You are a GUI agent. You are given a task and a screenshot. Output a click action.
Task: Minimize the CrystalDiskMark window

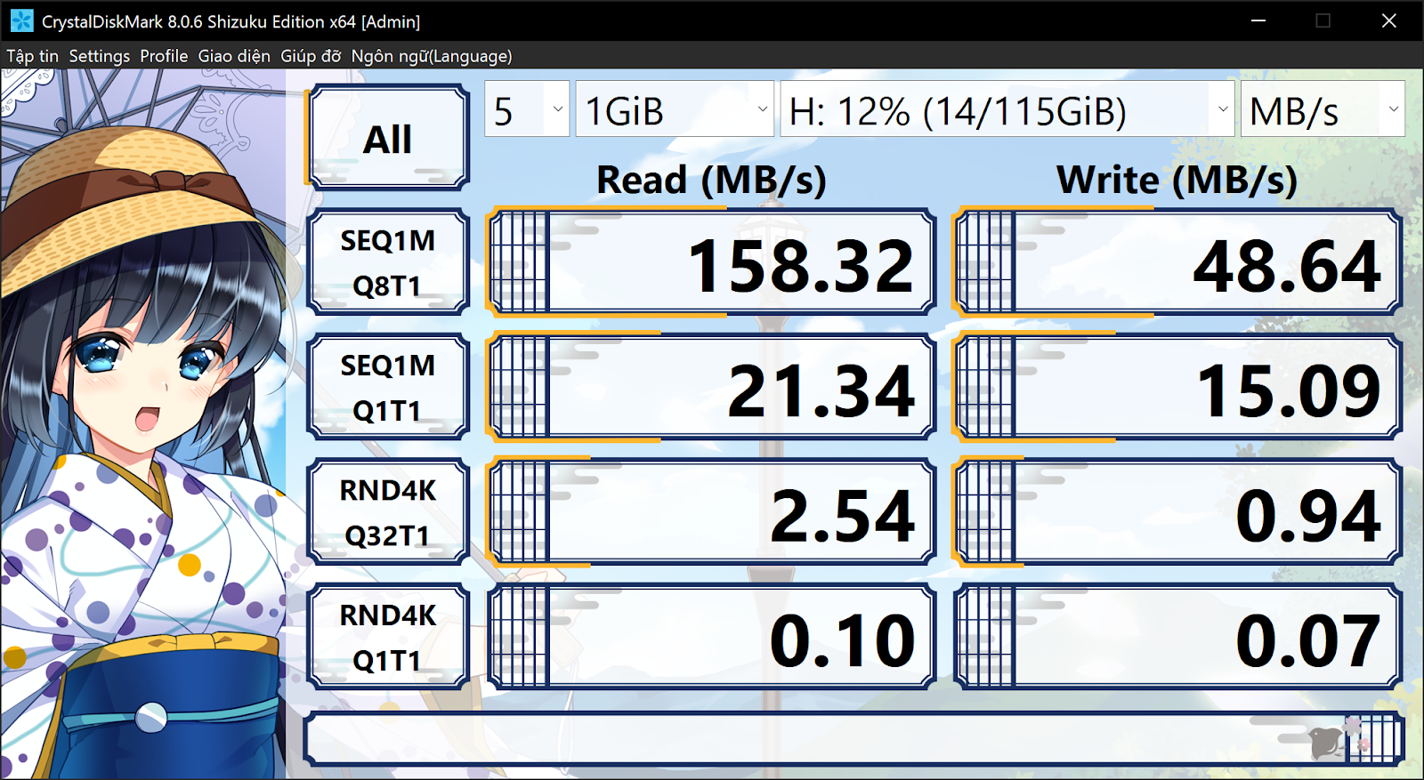coord(1258,20)
